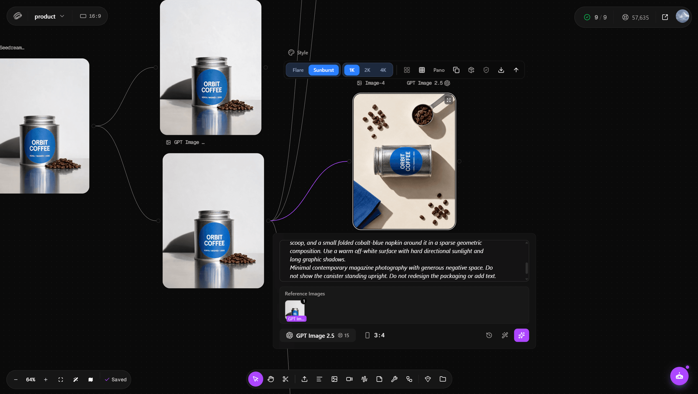Image resolution: width=698 pixels, height=394 pixels.
Task: Set resolution to 2K
Action: coord(367,70)
